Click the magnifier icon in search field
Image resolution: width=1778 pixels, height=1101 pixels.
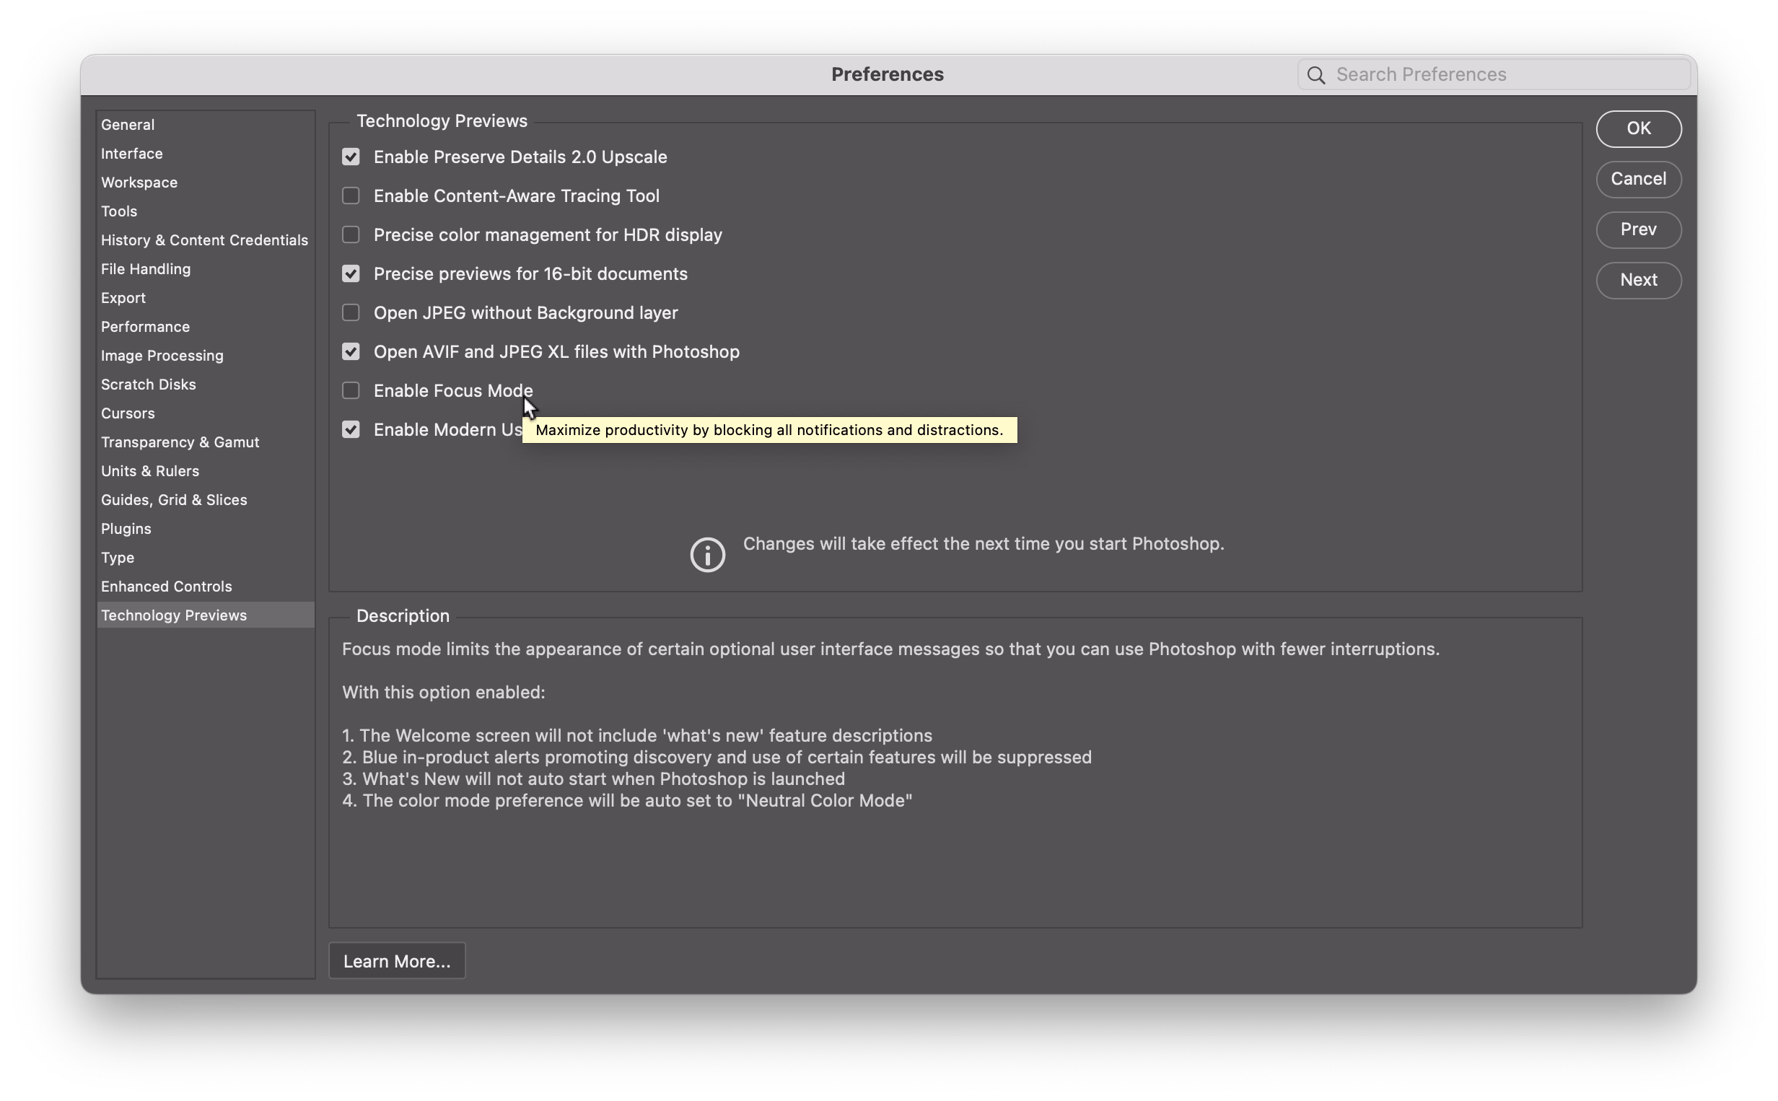click(x=1315, y=75)
